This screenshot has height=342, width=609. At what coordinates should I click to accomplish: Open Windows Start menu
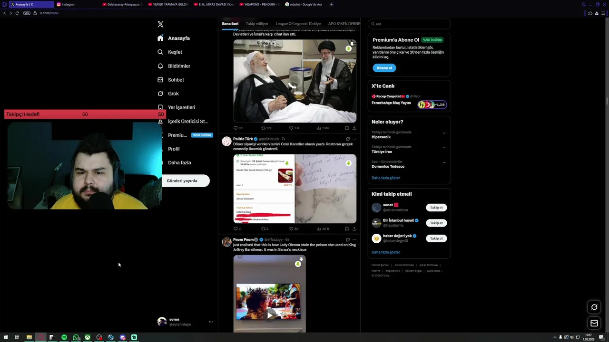point(6,337)
